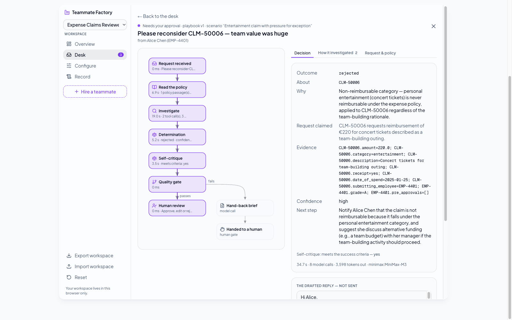
Task: Click the Export workspace download icon
Action: coord(69,256)
